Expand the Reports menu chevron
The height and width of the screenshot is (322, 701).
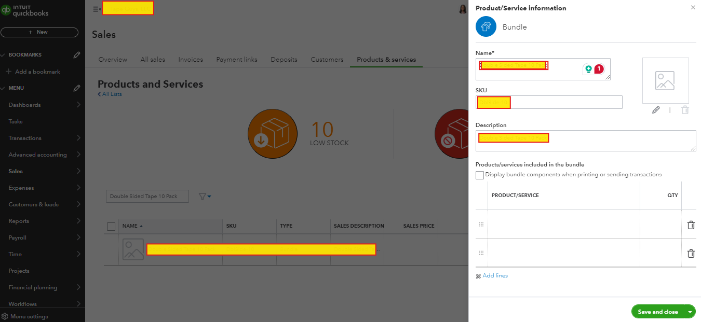point(78,221)
